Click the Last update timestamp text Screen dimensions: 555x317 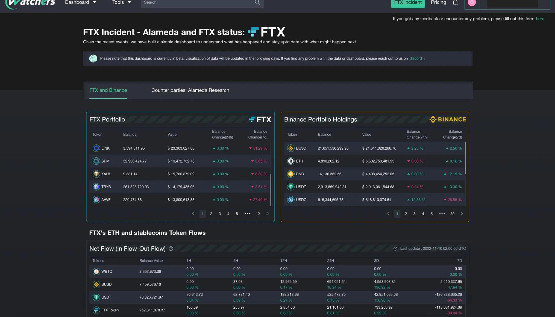433,248
